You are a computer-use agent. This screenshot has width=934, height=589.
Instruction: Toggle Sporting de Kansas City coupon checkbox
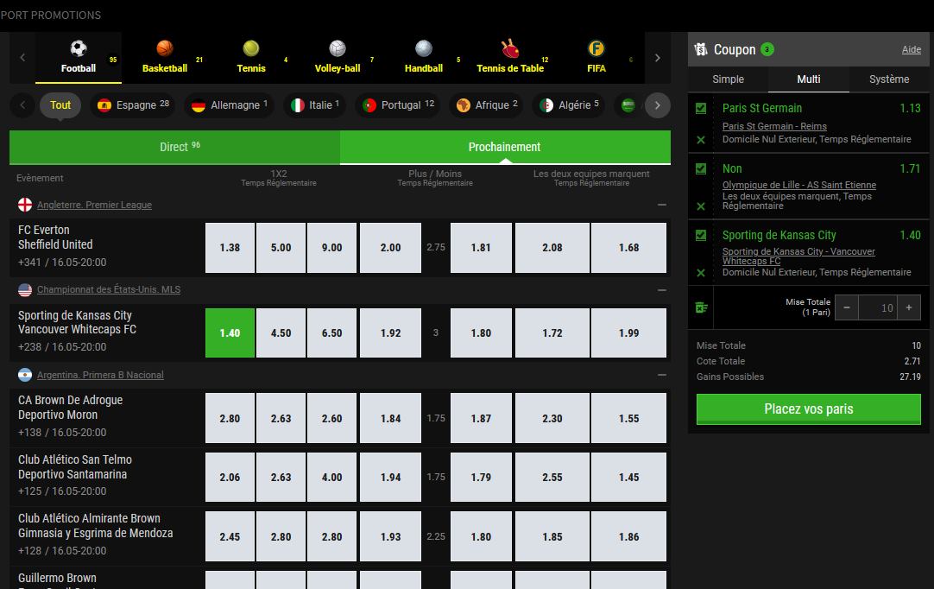[701, 235]
